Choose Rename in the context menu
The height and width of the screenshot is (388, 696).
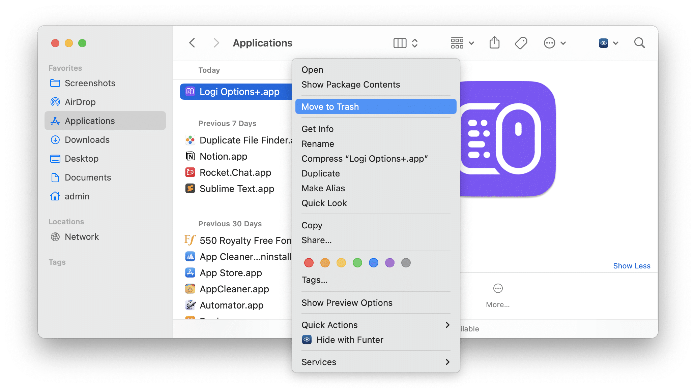click(376, 144)
